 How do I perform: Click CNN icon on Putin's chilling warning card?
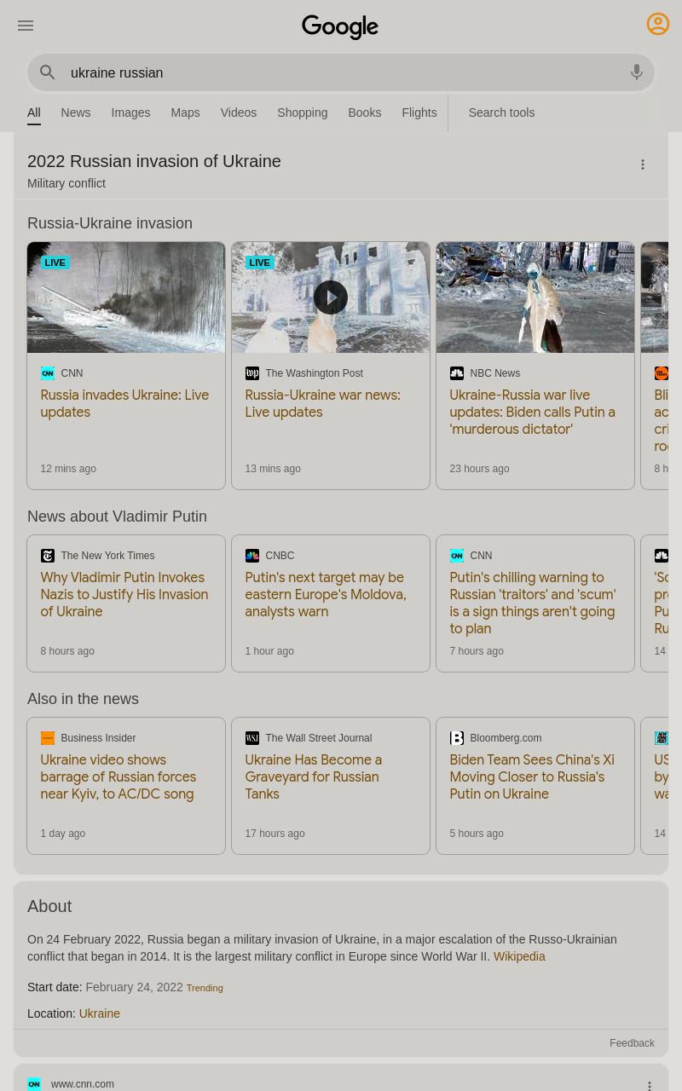[457, 556]
